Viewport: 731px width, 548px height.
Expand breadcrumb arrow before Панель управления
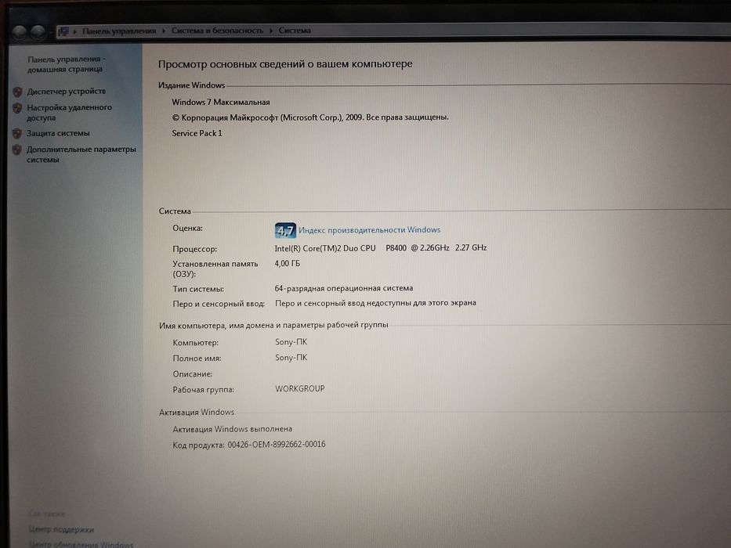74,31
